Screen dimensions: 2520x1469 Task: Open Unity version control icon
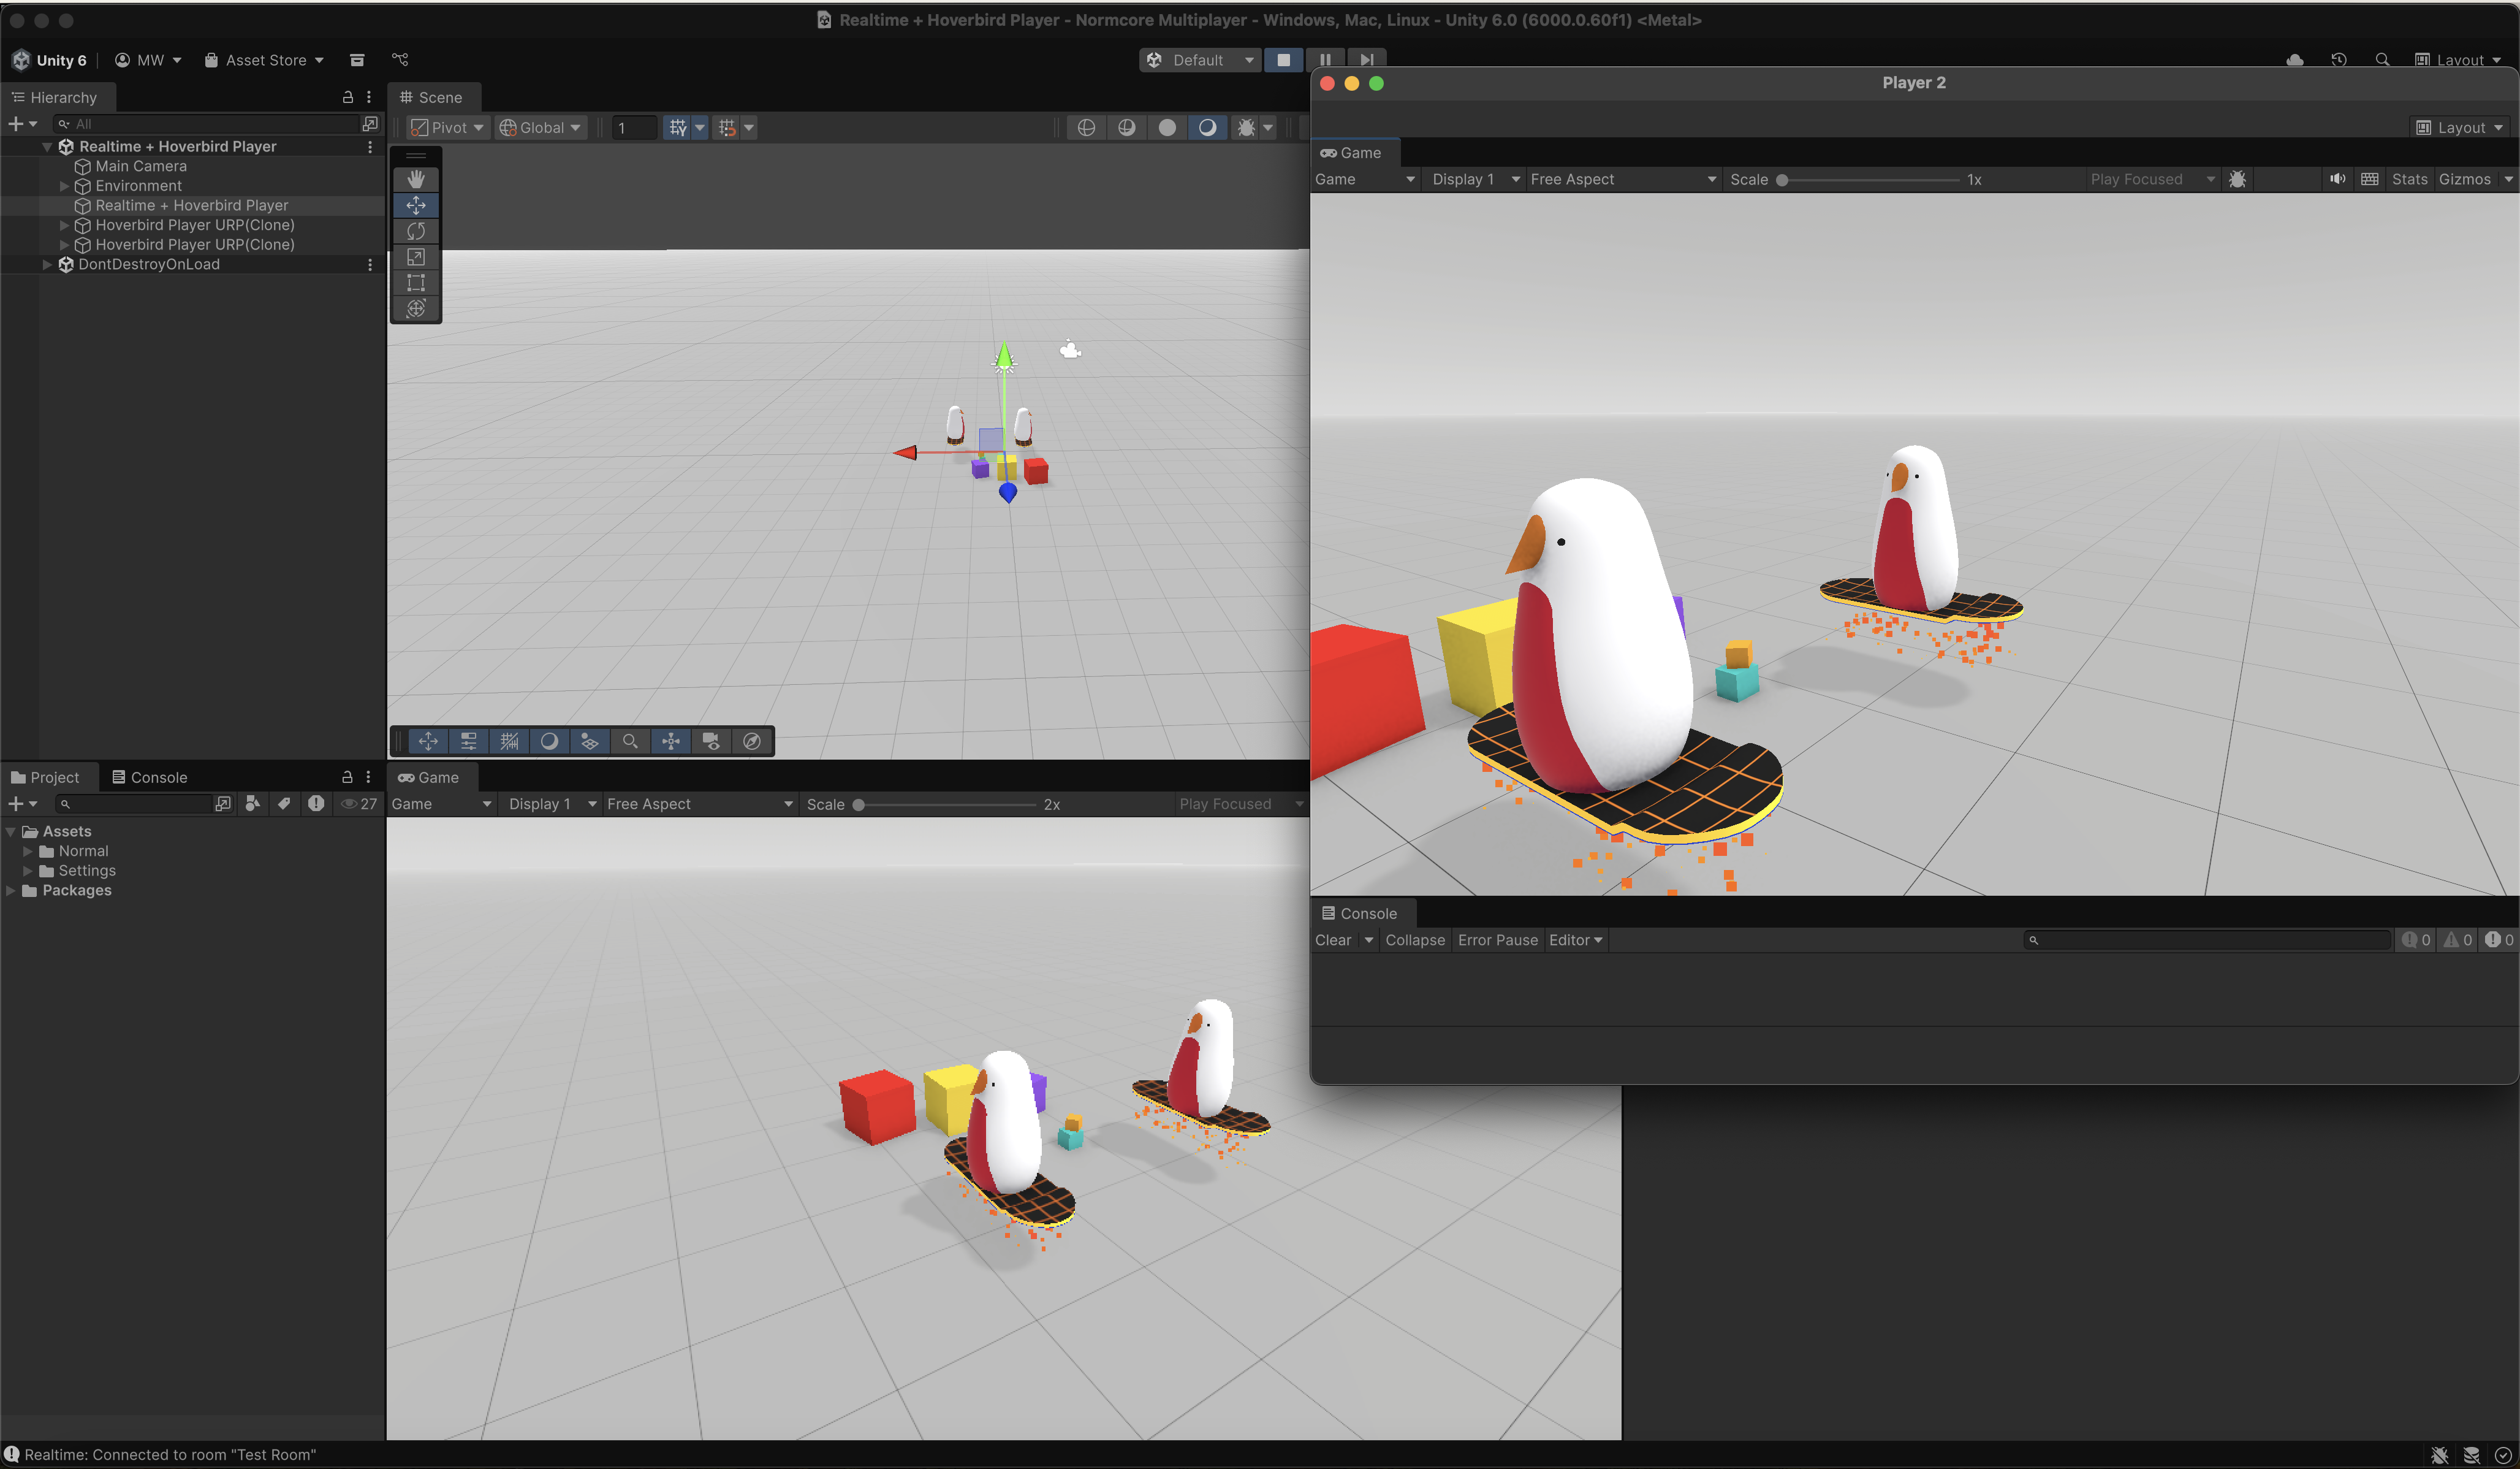(399, 59)
